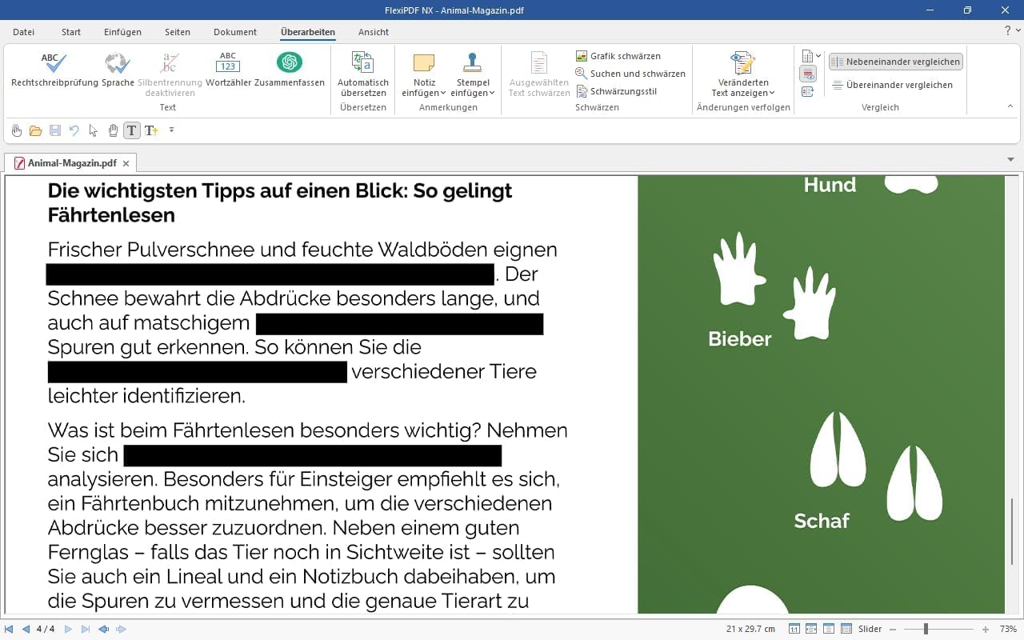
Task: Switch to the Ansicht ribbon tab
Action: (x=374, y=32)
